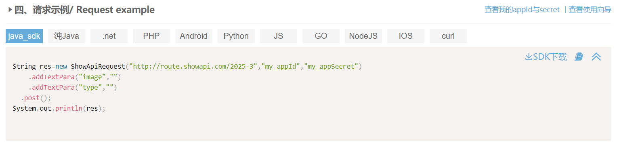Copy code using the copy icon
This screenshot has width=619, height=149.
pyautogui.click(x=579, y=57)
